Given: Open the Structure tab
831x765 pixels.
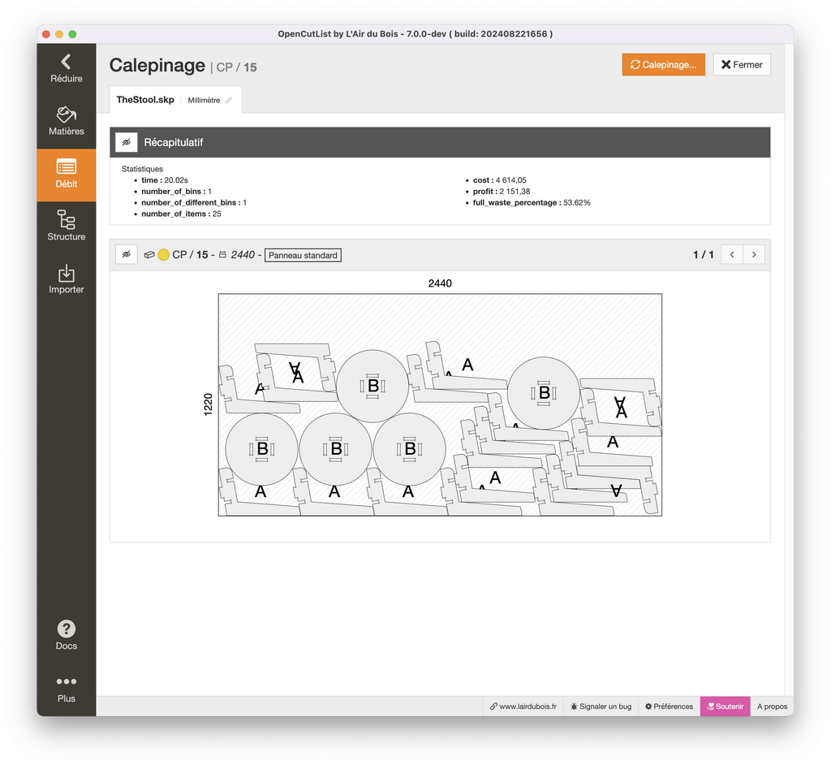Looking at the screenshot, I should 67,227.
